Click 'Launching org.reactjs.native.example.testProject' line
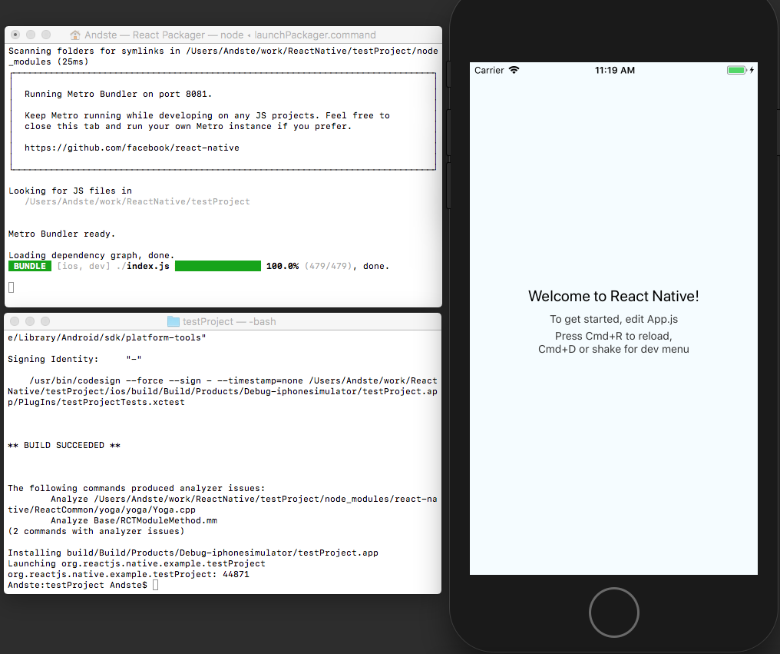Image resolution: width=780 pixels, height=654 pixels. pos(137,564)
